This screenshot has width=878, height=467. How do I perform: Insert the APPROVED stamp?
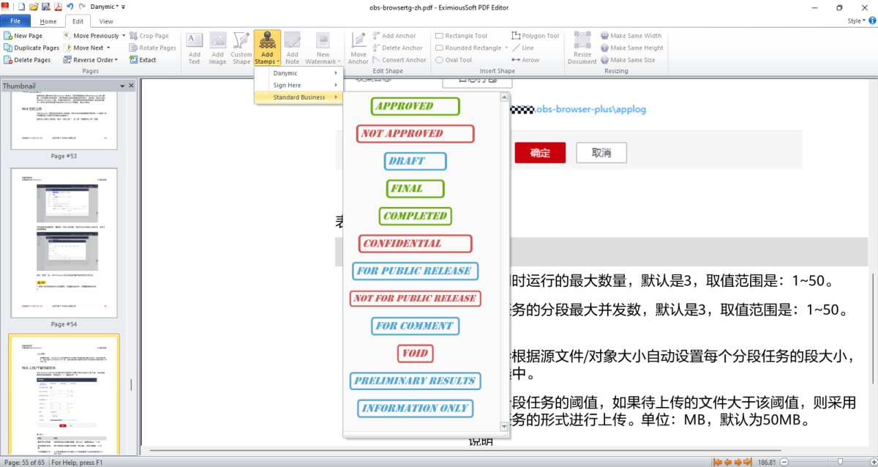coord(415,106)
